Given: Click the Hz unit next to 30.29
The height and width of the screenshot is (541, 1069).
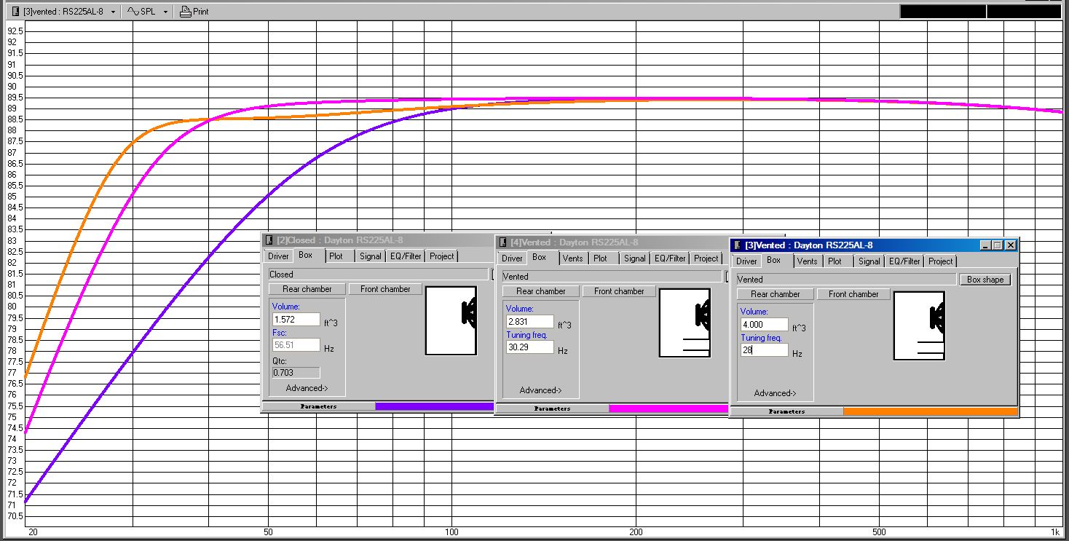Looking at the screenshot, I should (563, 351).
